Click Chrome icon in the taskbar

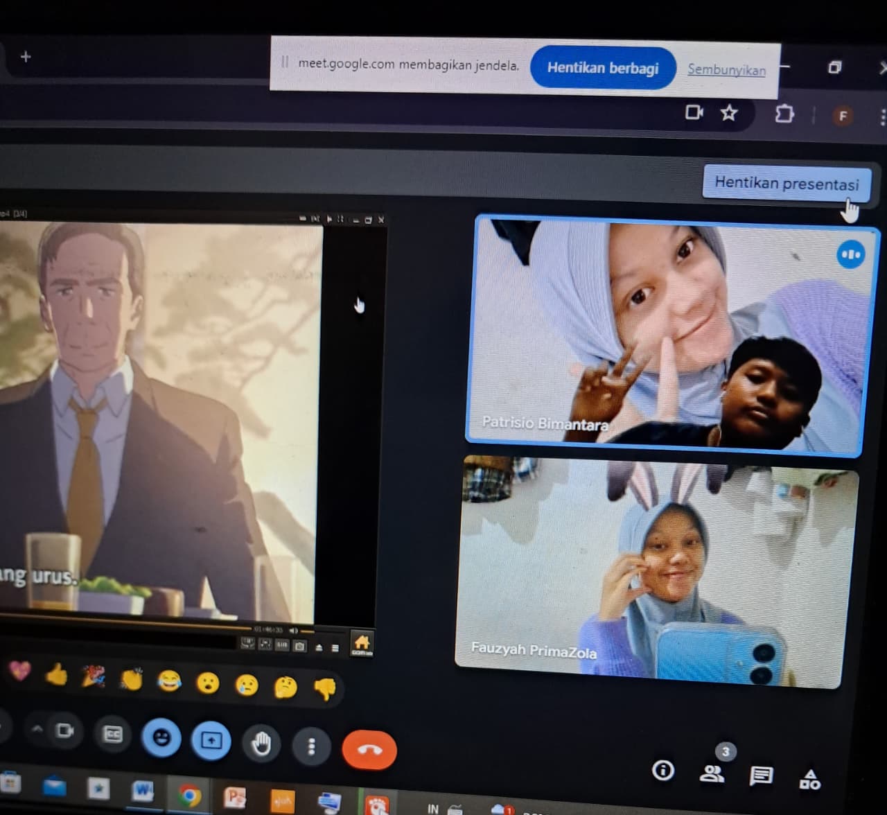click(x=189, y=795)
